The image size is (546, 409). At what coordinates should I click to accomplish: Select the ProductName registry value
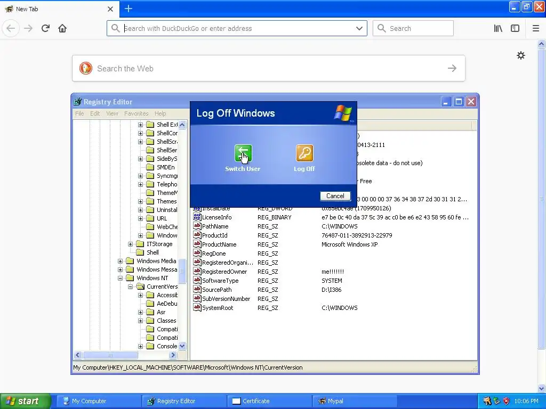219,244
